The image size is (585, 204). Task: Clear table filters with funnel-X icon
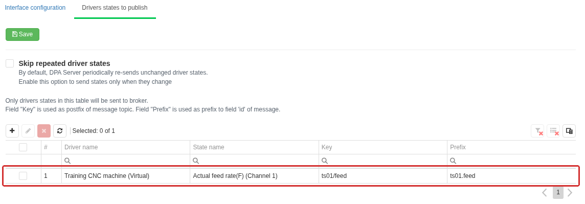537,131
